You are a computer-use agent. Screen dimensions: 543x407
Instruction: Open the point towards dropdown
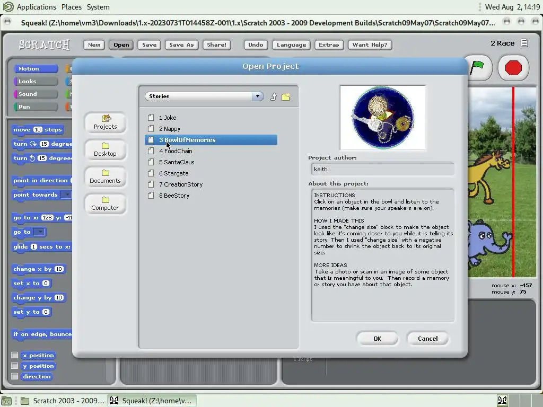(65, 195)
